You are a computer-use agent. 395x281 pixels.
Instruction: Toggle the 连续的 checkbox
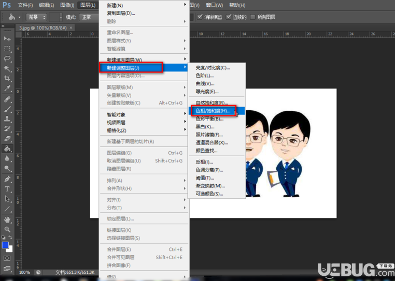coord(229,17)
